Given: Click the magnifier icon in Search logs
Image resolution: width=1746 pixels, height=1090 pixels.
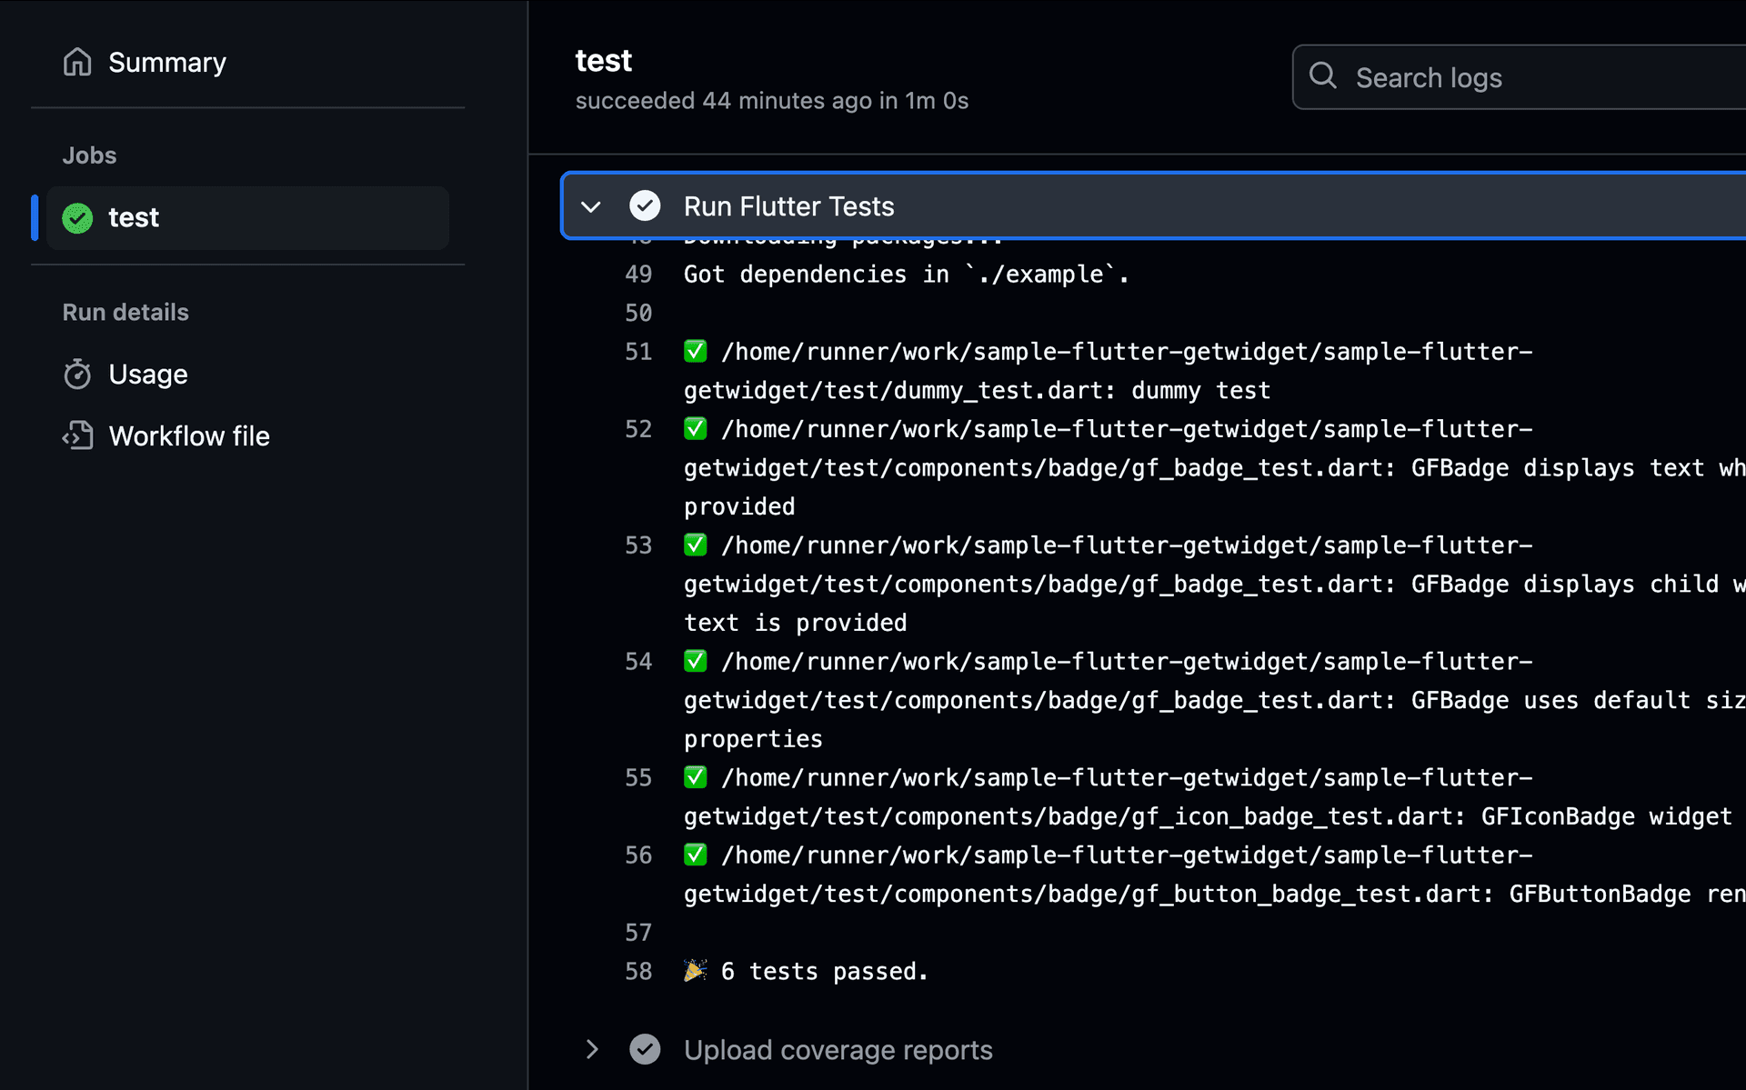Looking at the screenshot, I should (1323, 76).
